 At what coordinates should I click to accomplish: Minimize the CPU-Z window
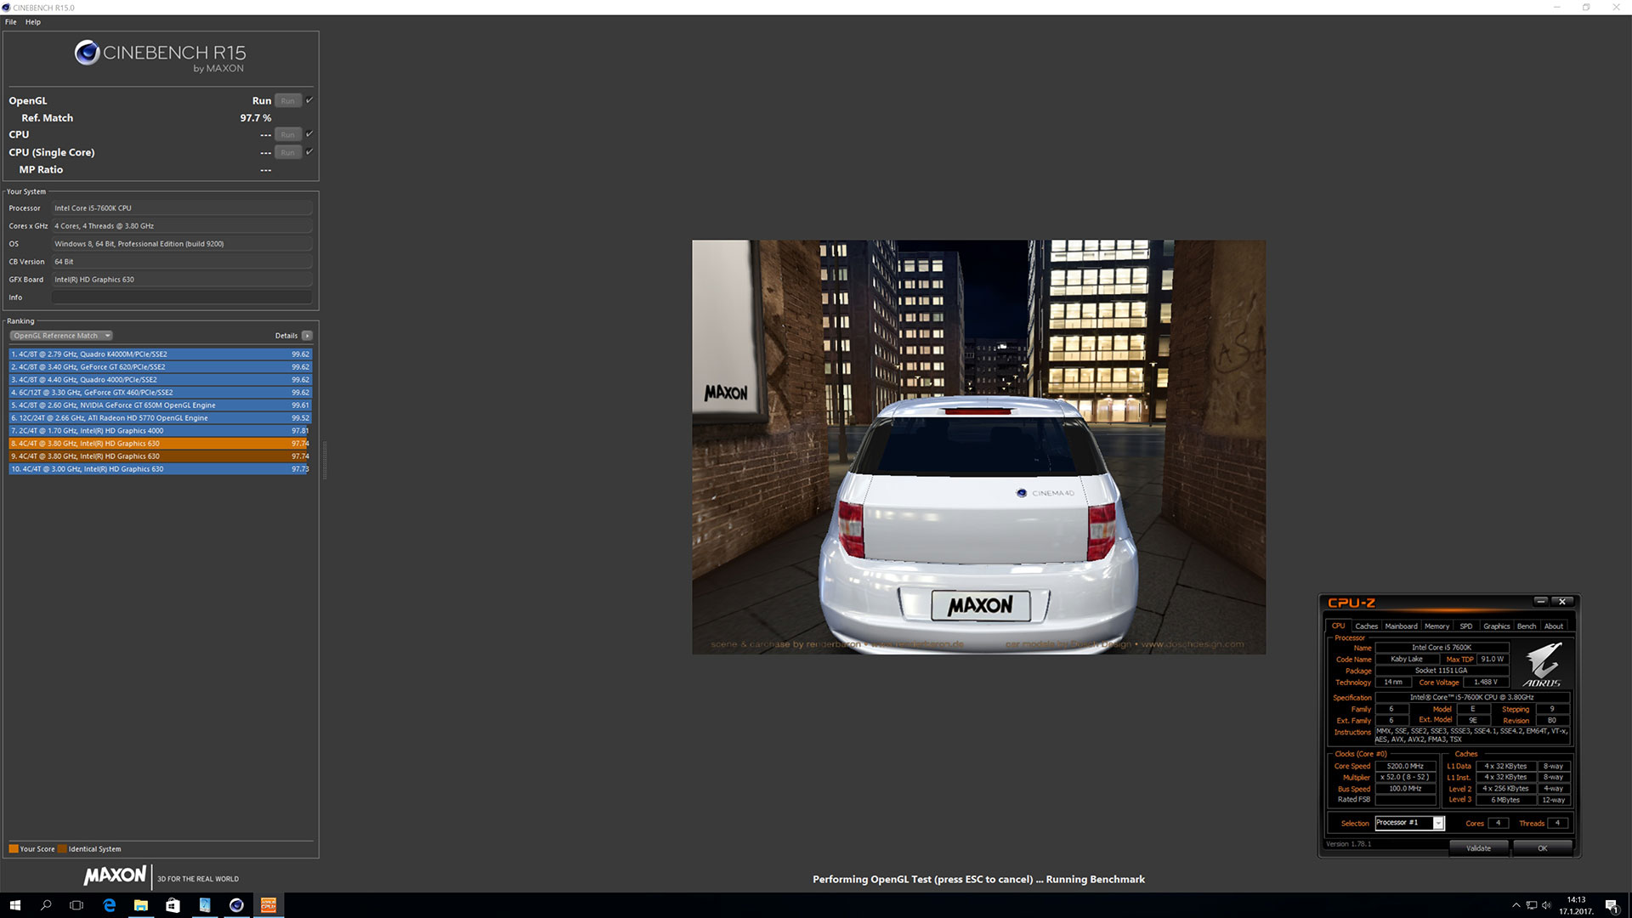click(1541, 602)
